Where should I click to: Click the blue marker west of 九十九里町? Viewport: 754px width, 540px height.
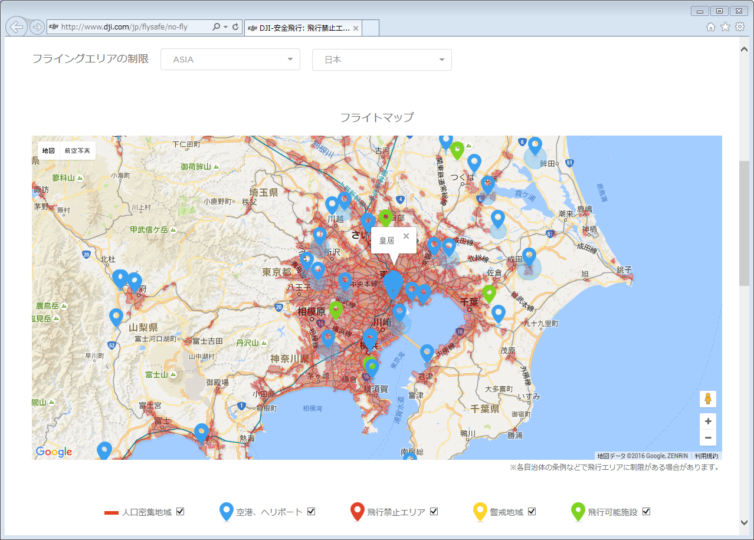tap(499, 314)
